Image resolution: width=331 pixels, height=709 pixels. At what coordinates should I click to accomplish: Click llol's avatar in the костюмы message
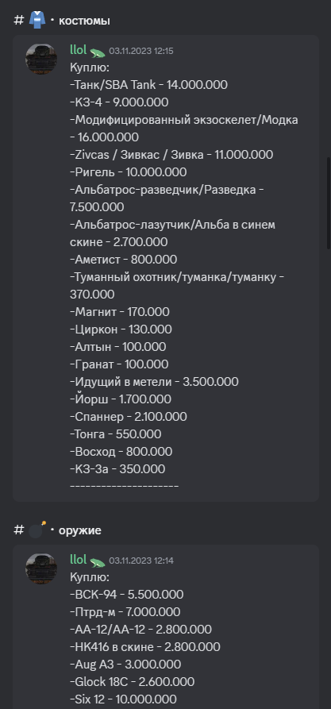(41, 60)
